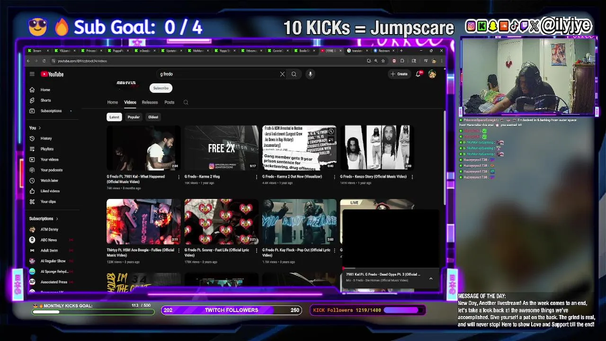The height and width of the screenshot is (341, 606).
Task: Click the miniplayer red progress bar
Action: (390, 269)
